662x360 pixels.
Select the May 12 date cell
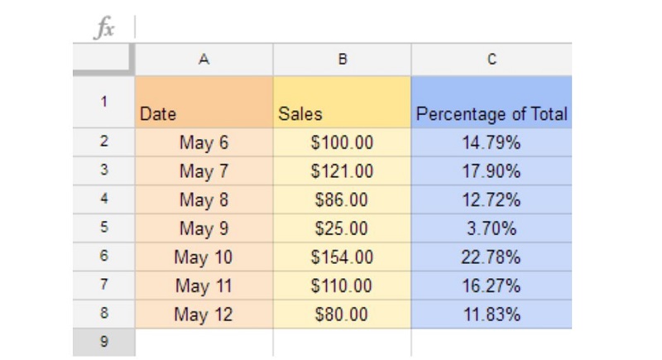tap(204, 314)
